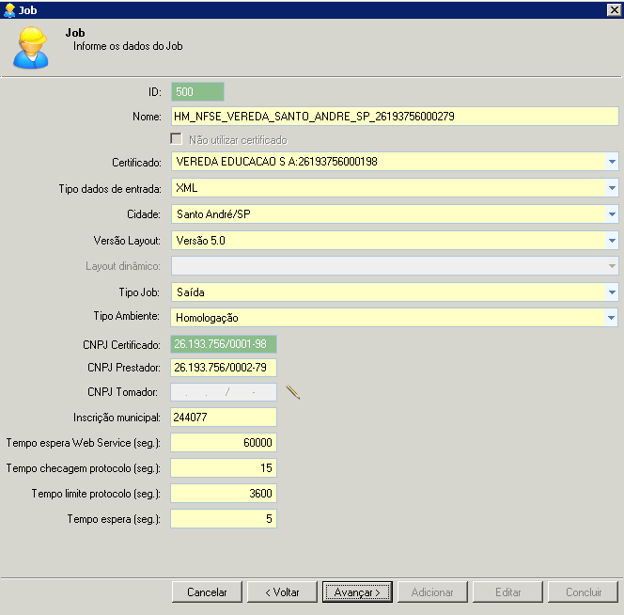
Task: Expand the Tipo dados de entrada dropdown
Action: [x=612, y=188]
